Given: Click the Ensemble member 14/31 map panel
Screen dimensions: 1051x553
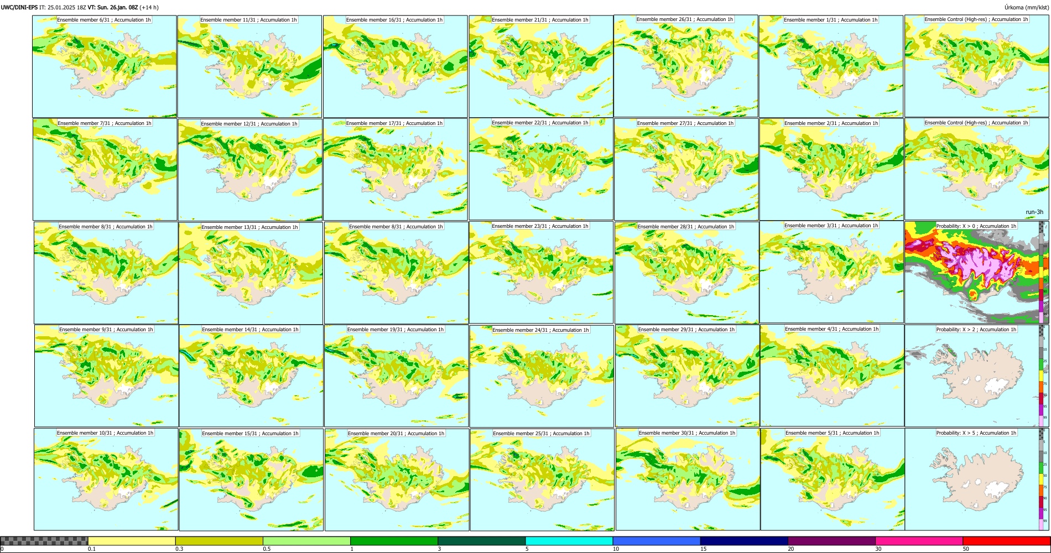Looking at the screenshot, I should click(251, 376).
